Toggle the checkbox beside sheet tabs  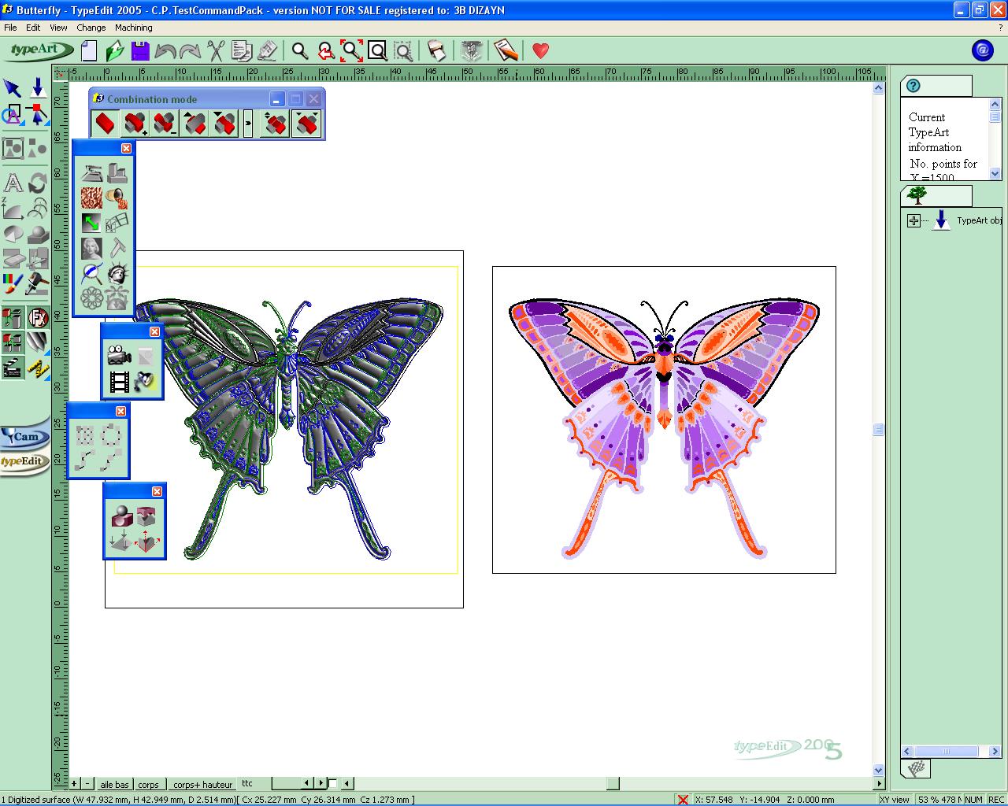332,783
